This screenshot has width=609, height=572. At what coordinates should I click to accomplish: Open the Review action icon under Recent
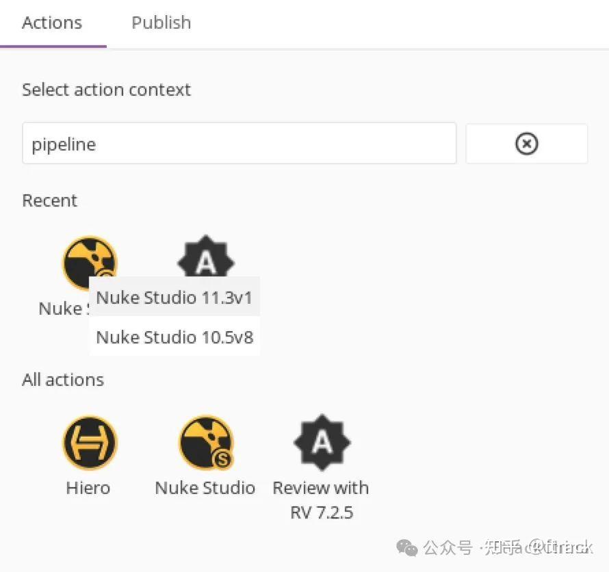205,259
